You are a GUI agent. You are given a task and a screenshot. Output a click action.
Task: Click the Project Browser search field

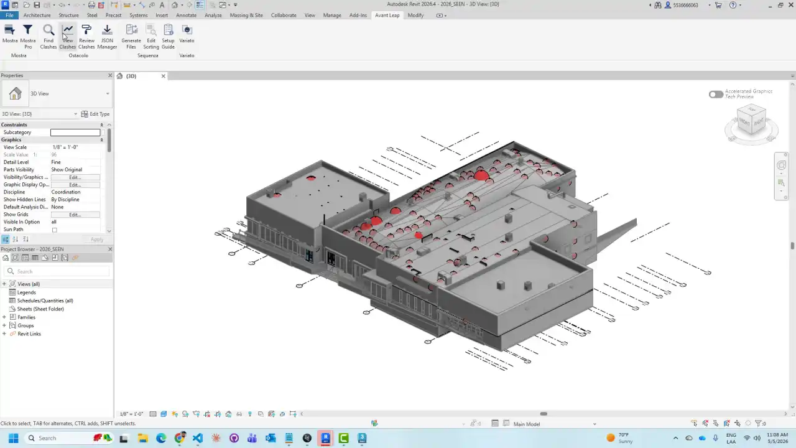pos(56,271)
